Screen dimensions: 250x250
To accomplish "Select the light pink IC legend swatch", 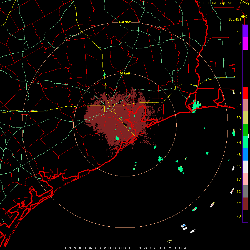I will [x=245, y=179].
